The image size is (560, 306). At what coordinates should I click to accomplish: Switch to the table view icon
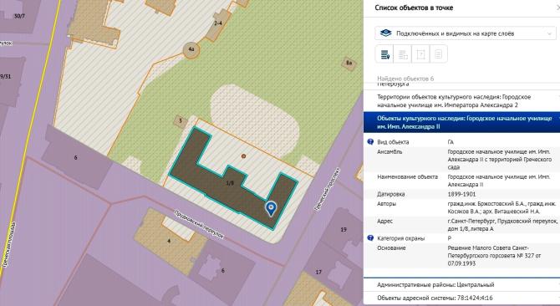[x=403, y=54]
